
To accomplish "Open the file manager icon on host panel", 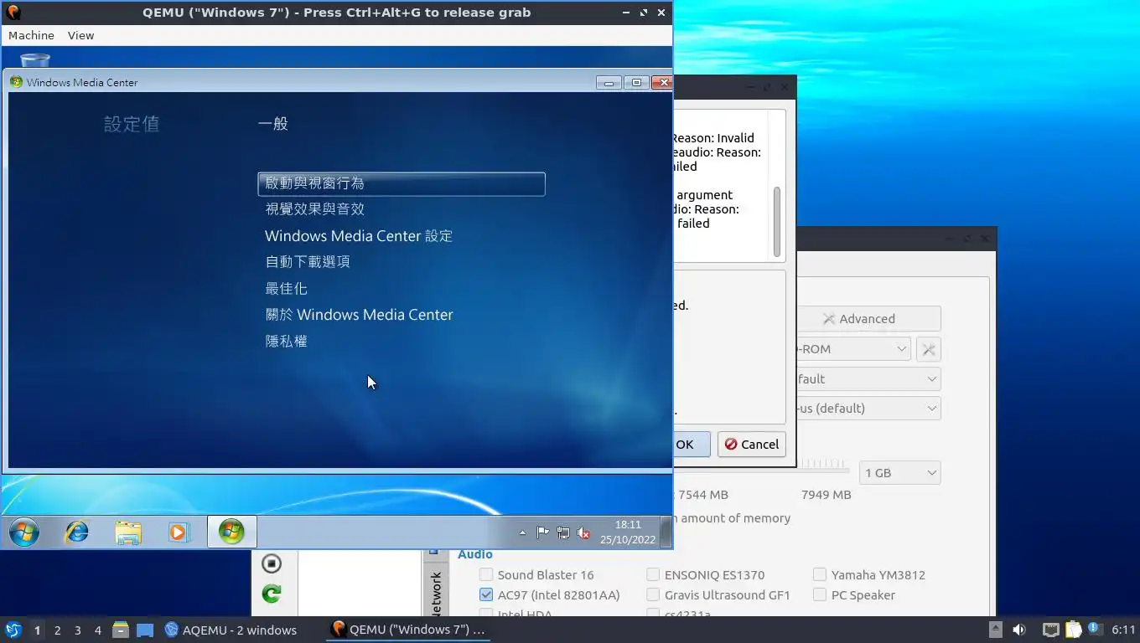I will pyautogui.click(x=121, y=630).
